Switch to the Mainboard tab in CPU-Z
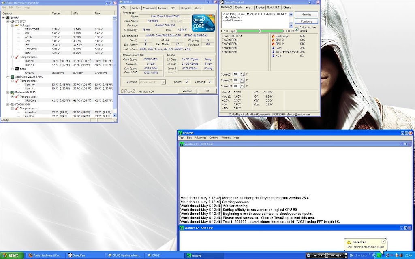The height and width of the screenshot is (259, 415). pyautogui.click(x=149, y=8)
